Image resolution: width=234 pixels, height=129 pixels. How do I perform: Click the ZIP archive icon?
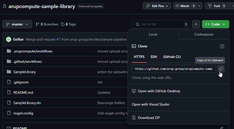(x=134, y=118)
